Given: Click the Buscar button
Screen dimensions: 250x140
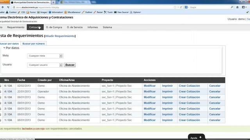Looking at the screenshot, I should 70,65.
